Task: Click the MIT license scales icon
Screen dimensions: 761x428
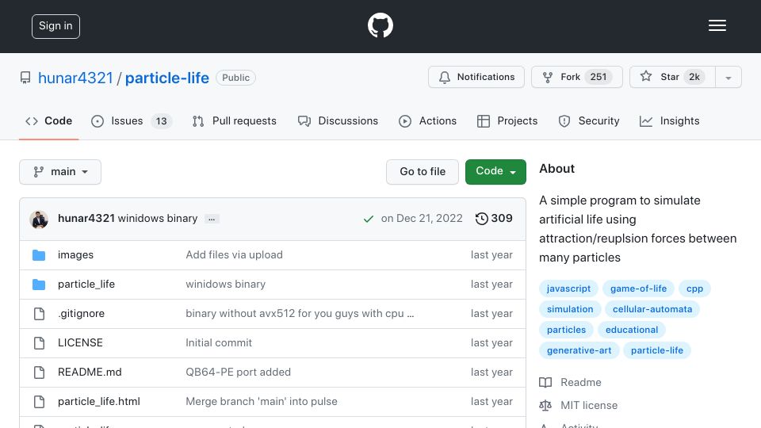Action: (545, 405)
